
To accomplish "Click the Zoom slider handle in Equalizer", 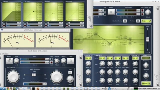I will tap(148, 39).
